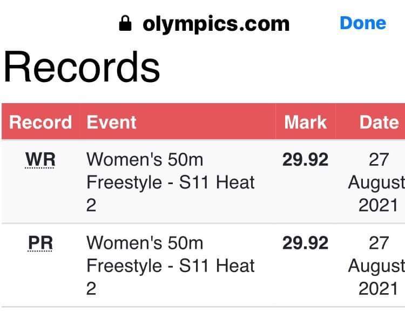Select the PR row event name
Viewport: 405px width, 311px height.
click(x=171, y=266)
